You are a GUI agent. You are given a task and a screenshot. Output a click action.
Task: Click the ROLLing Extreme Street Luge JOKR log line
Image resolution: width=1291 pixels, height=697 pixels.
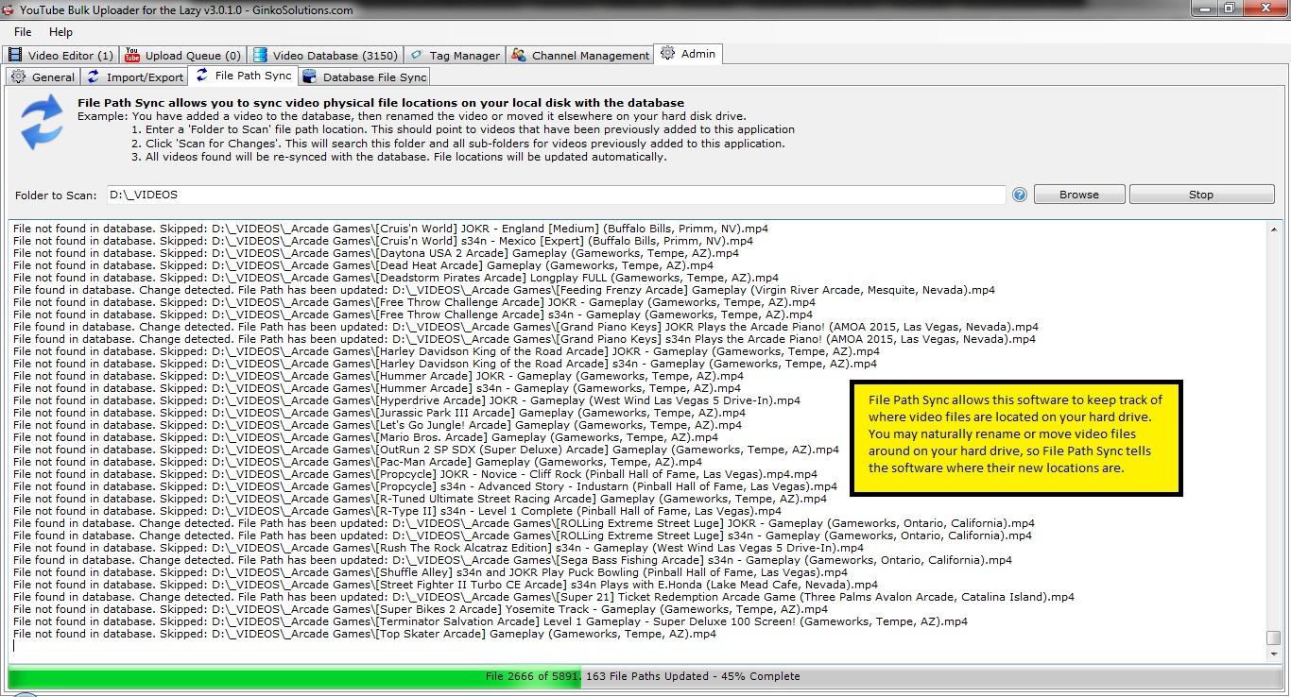[x=524, y=523]
